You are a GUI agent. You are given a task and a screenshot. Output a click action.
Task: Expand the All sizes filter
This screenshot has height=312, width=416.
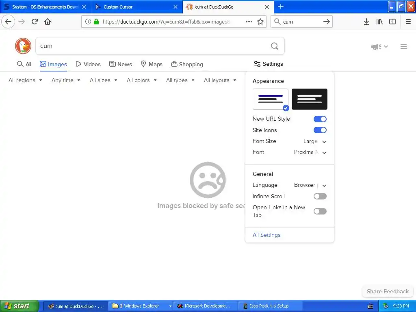(104, 80)
